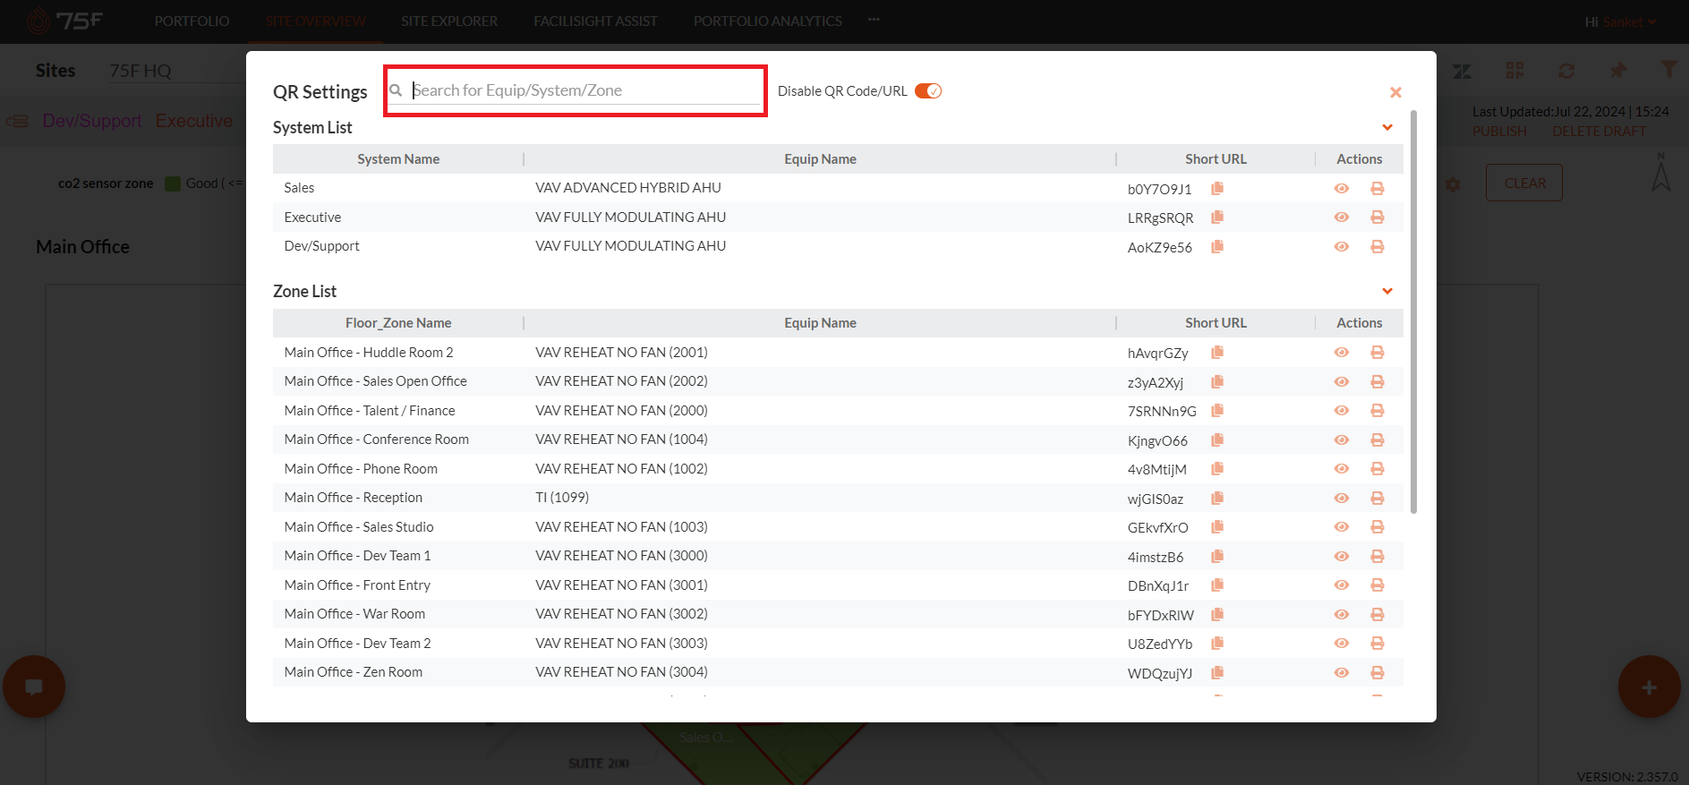Print QR code for Sales Open Office
Viewport: 1689px width, 785px height.
(x=1378, y=381)
